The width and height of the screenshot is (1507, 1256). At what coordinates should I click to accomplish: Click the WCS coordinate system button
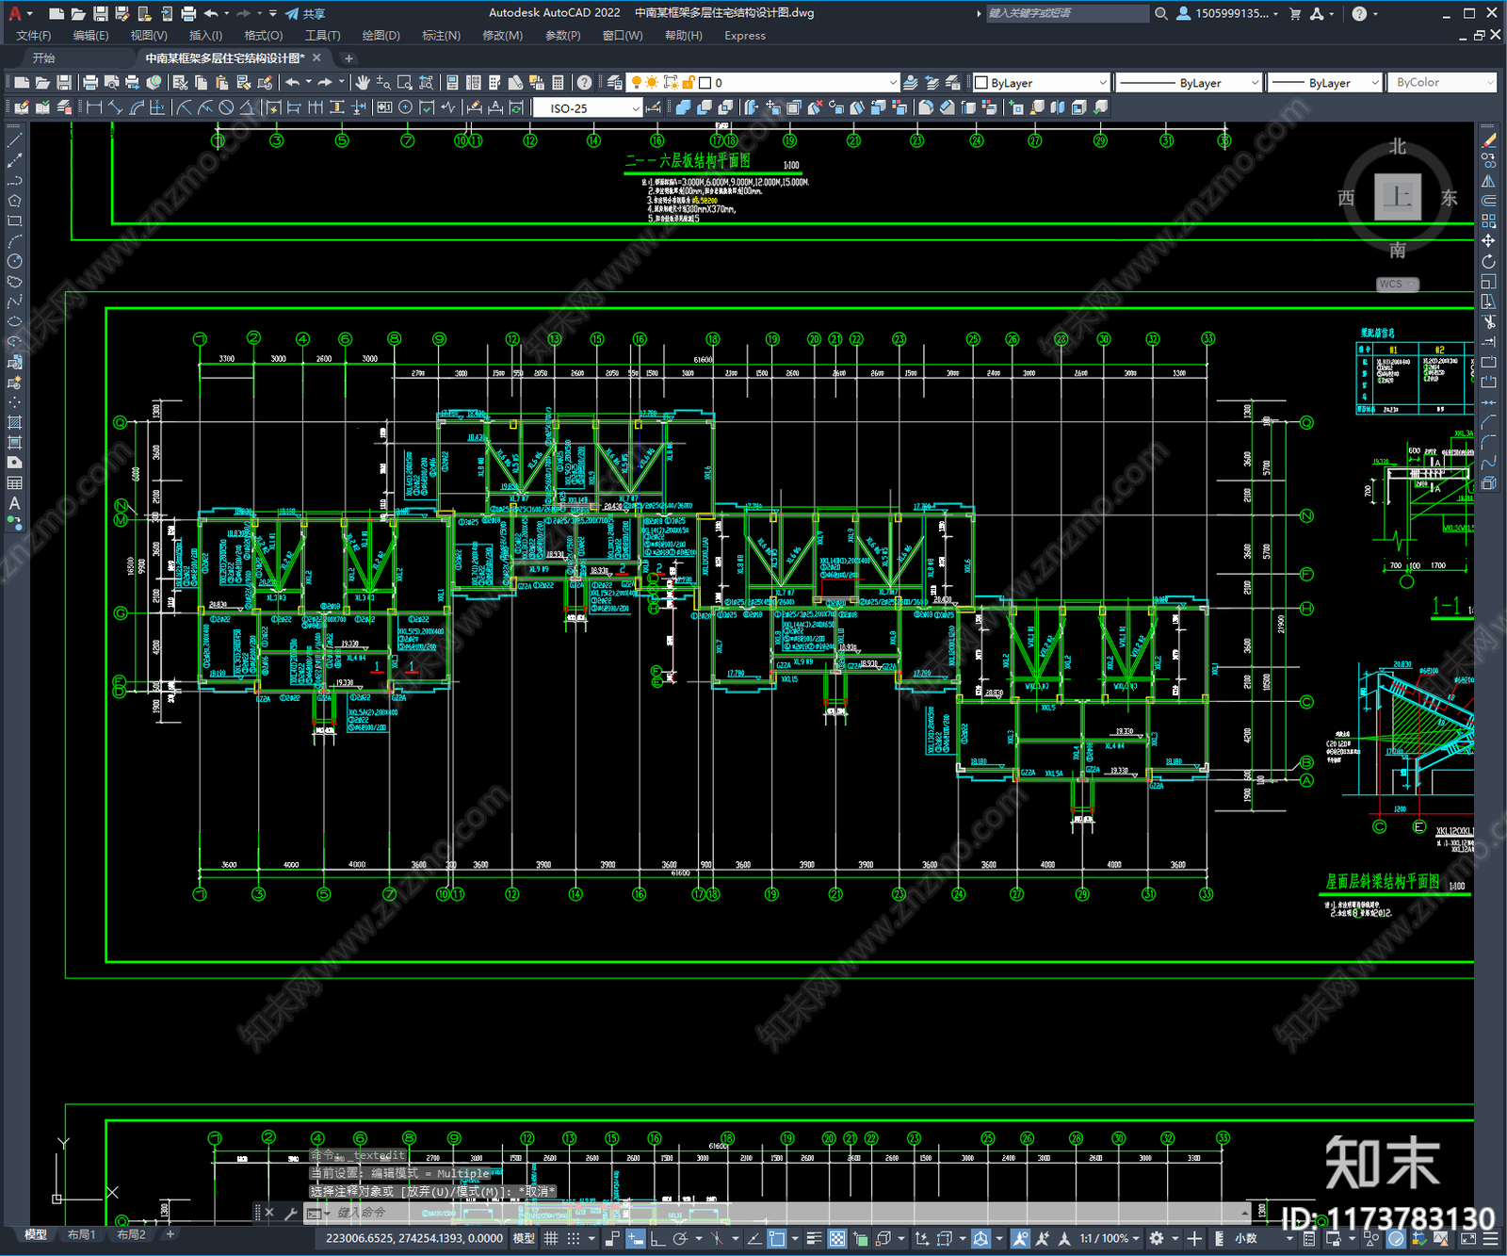coord(1397,284)
